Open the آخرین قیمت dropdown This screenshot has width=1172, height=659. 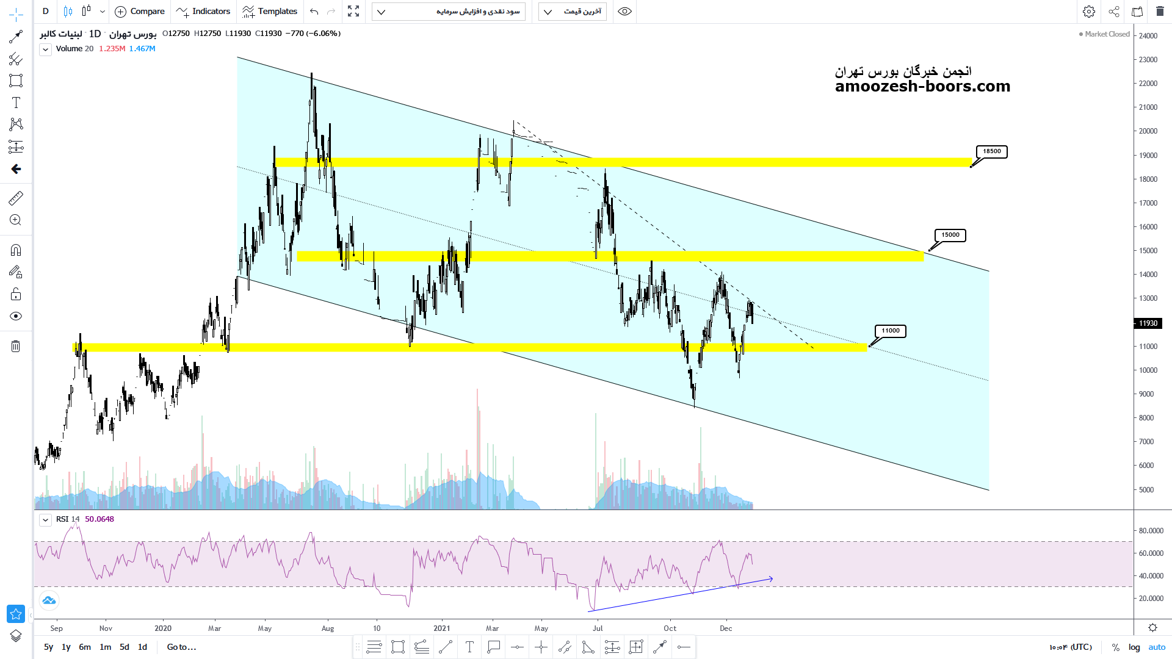click(572, 12)
